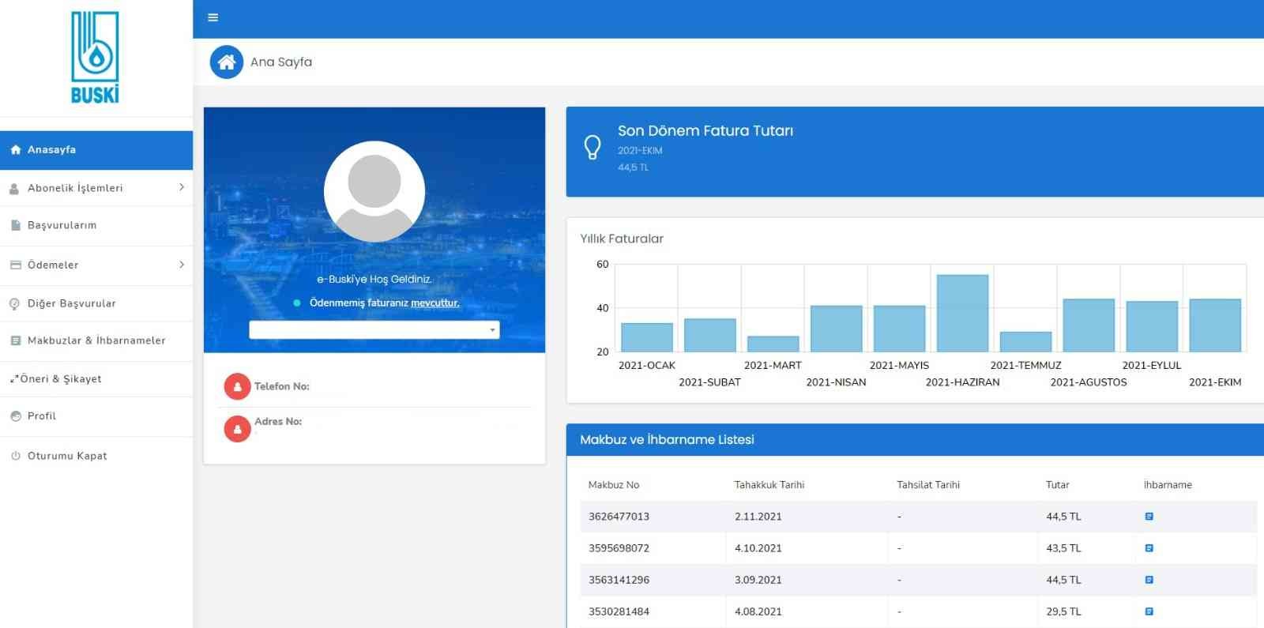Open Profil from the sidebar
1264x628 pixels.
point(42,416)
